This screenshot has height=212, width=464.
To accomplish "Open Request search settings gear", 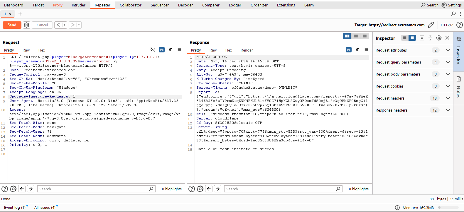I will coord(13,189).
